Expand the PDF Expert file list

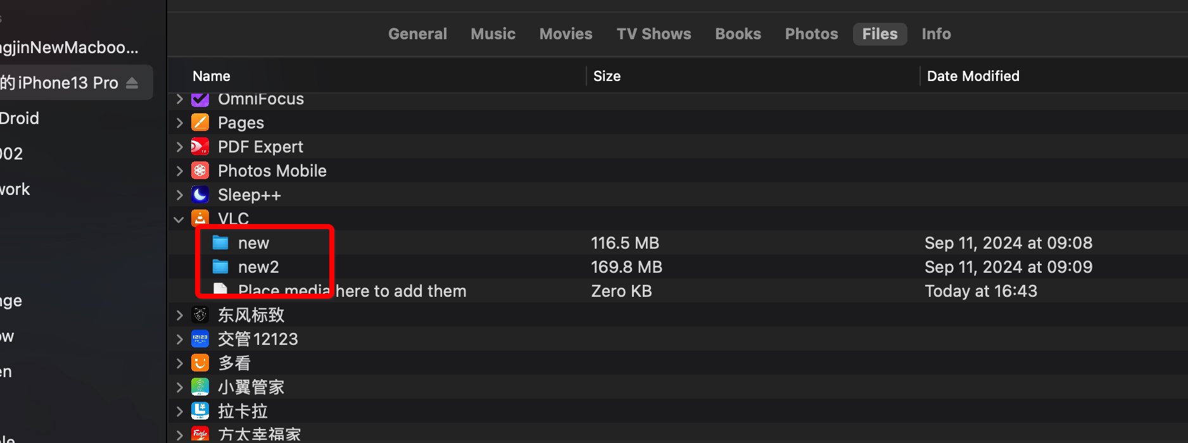tap(179, 147)
